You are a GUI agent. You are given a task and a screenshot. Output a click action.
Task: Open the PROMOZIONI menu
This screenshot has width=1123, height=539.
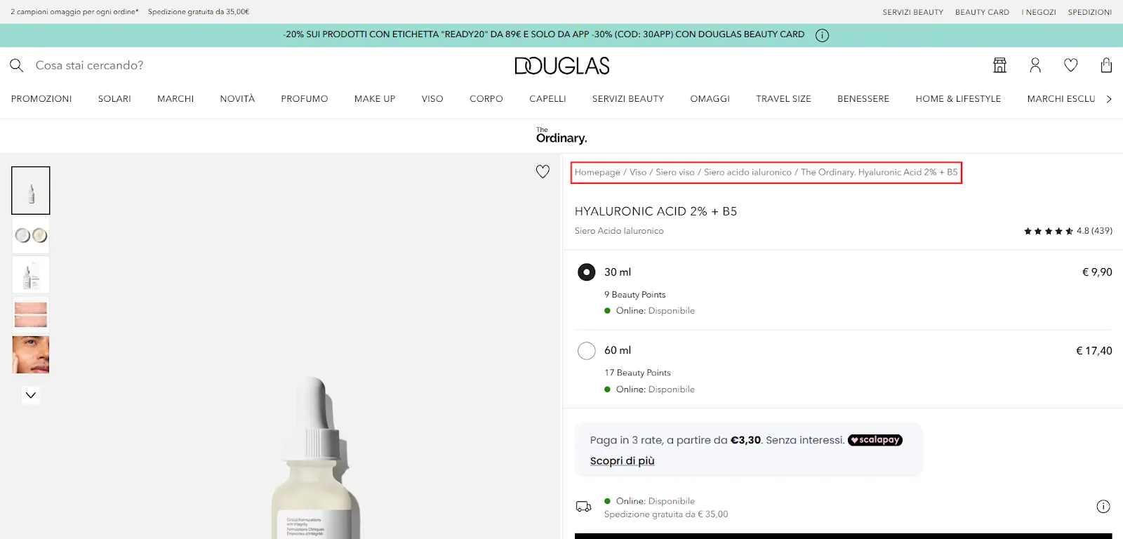41,99
